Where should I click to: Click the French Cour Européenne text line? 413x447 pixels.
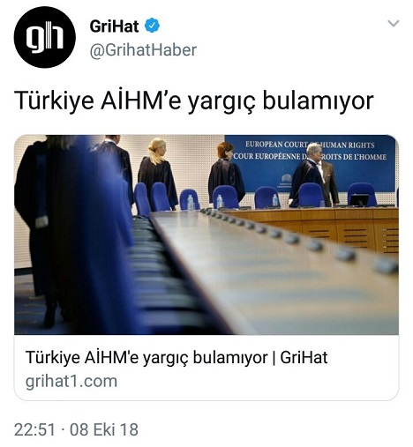pos(310,156)
